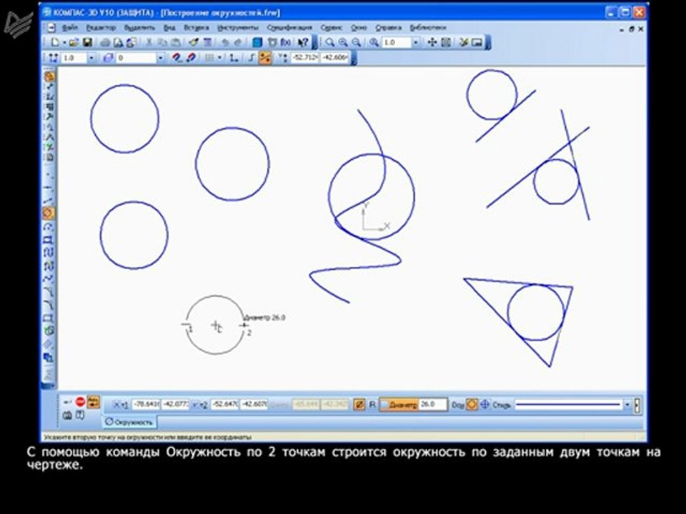Click the Cut scissors icon

149,42
